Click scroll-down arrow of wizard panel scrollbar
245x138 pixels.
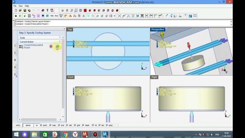[x=63, y=117]
